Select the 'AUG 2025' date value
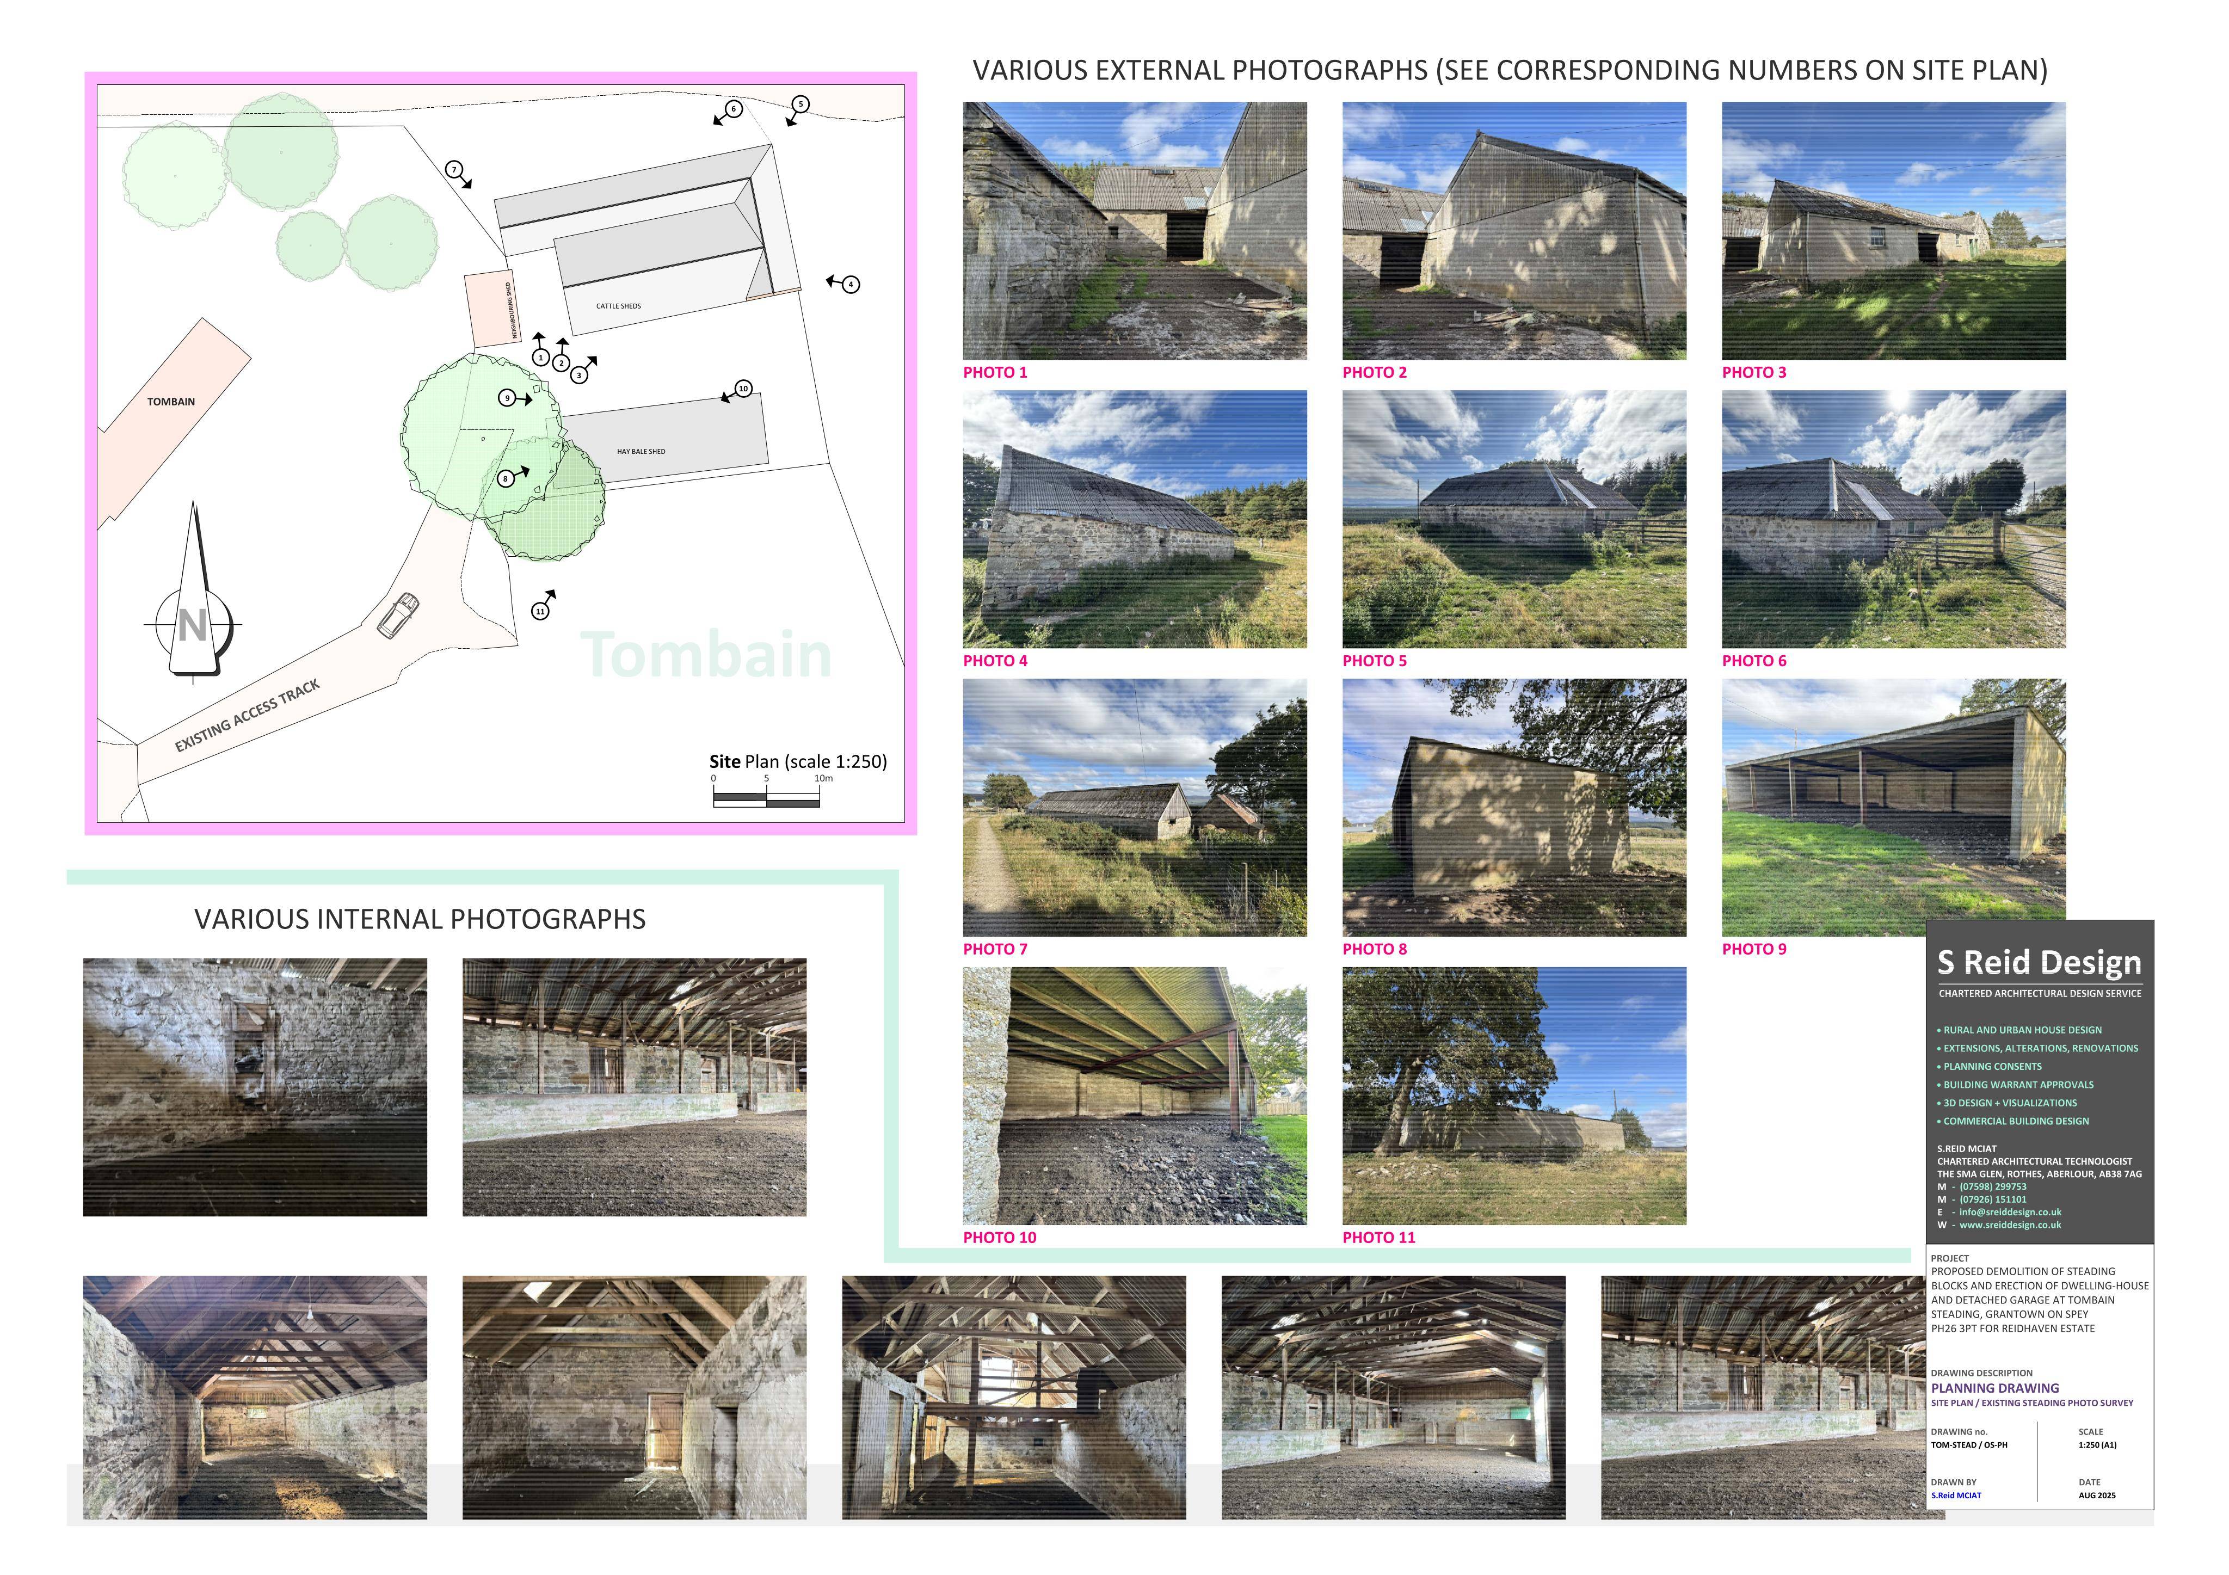The image size is (2229, 1575). point(2097,1496)
